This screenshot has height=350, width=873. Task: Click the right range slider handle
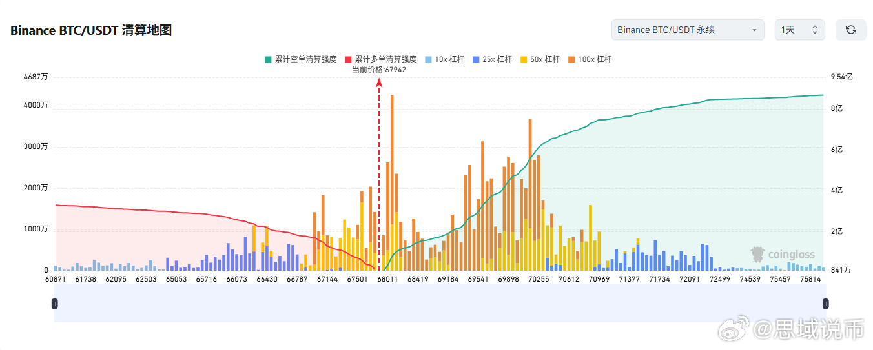point(825,303)
